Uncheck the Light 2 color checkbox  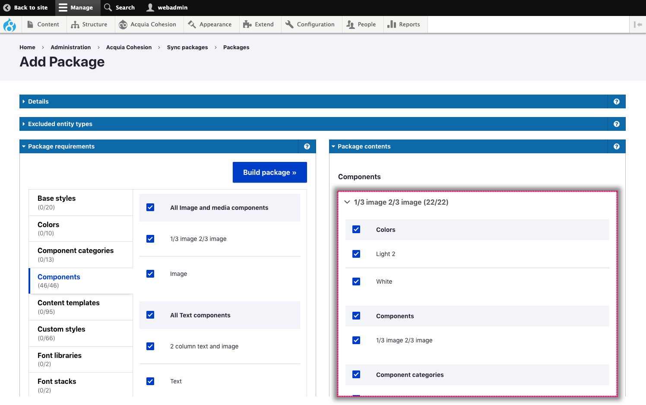pyautogui.click(x=356, y=254)
